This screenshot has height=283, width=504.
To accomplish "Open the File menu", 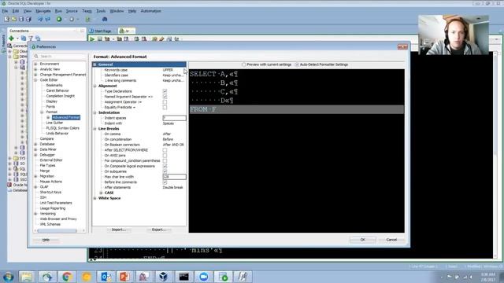I will (x=5, y=11).
